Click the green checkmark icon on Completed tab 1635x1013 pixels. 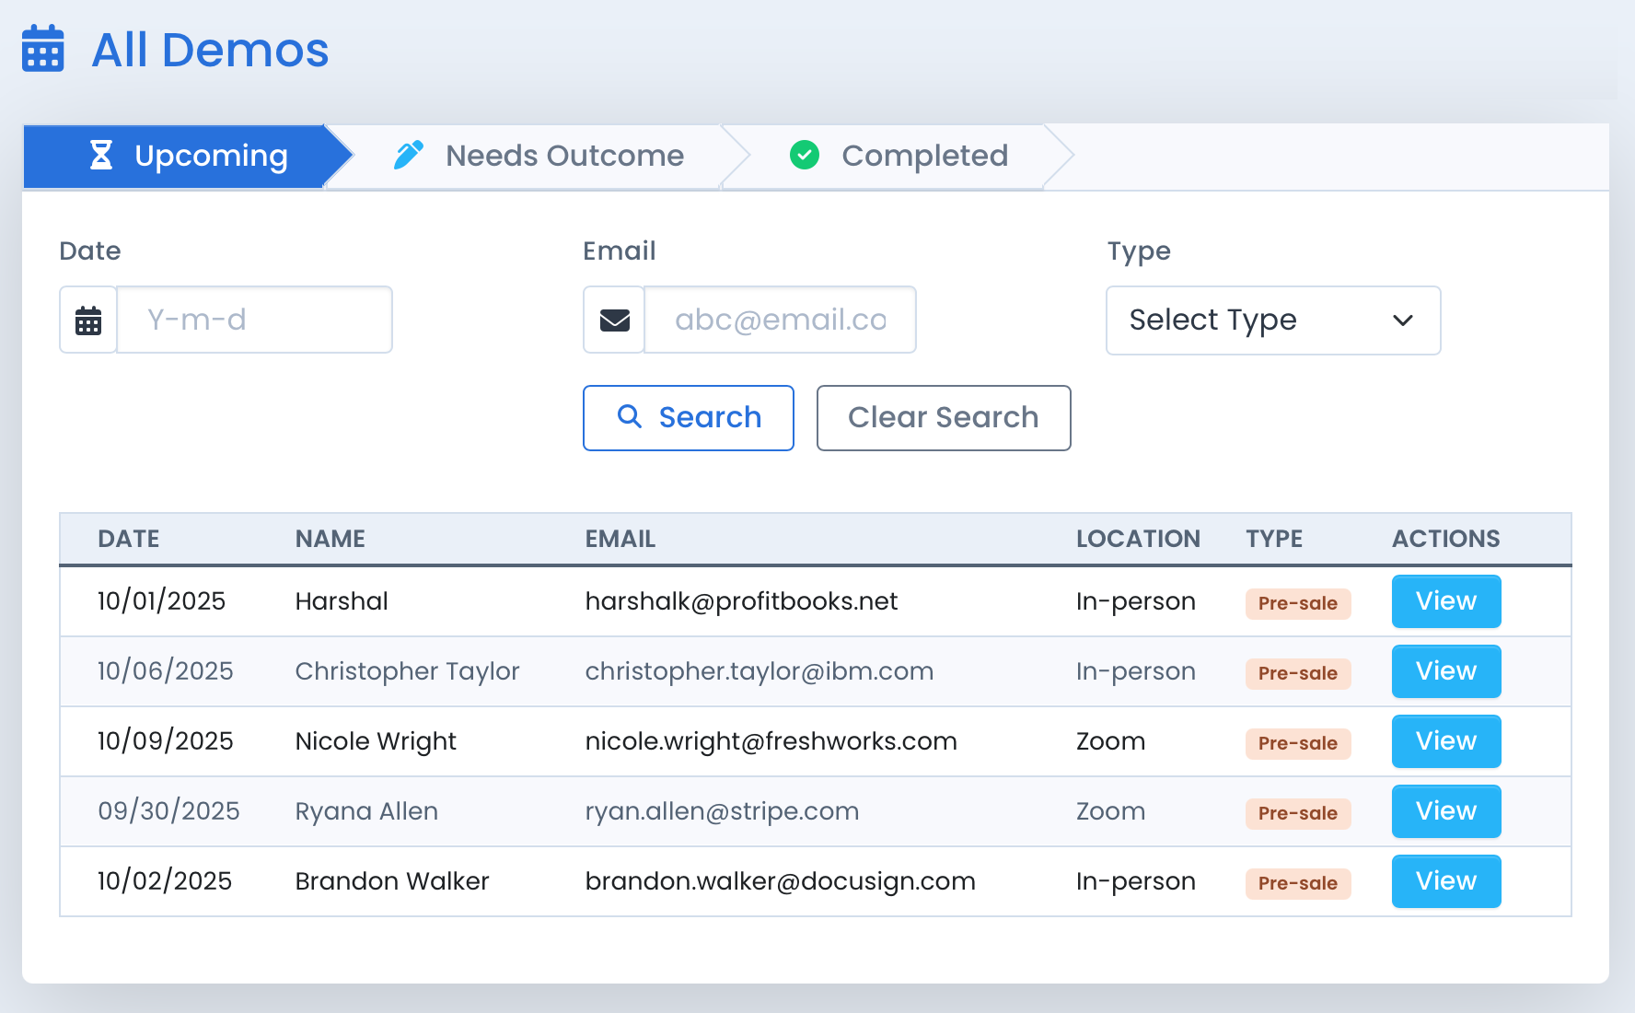(804, 155)
